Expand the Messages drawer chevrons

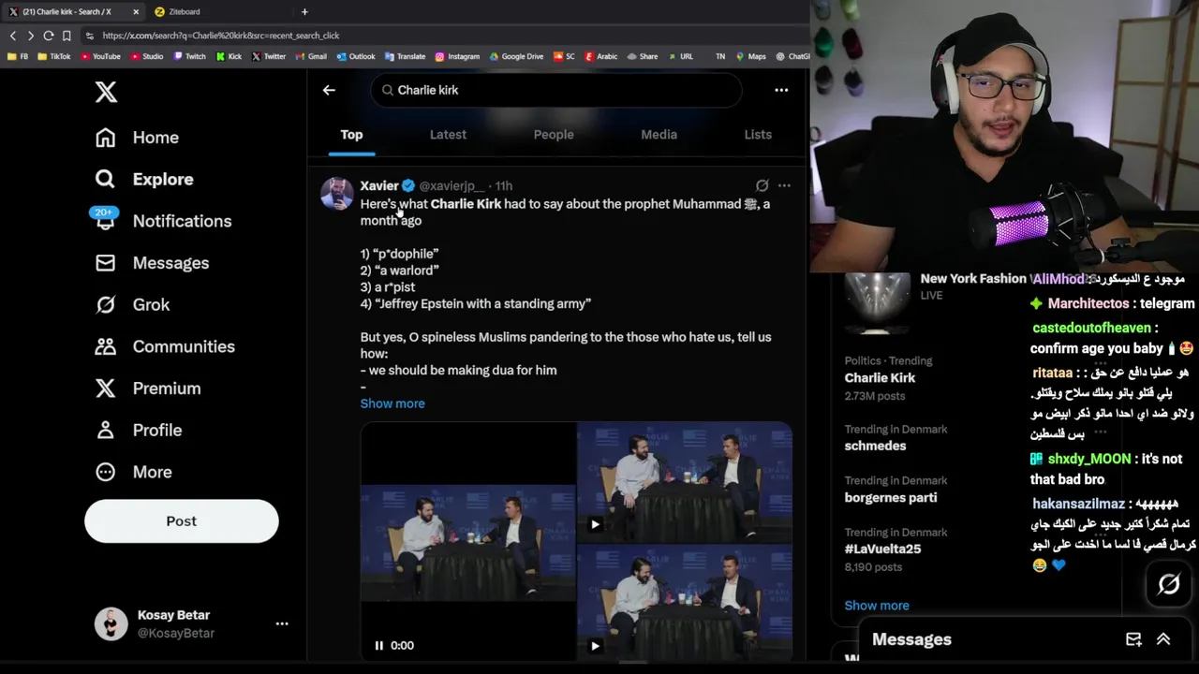tap(1163, 639)
